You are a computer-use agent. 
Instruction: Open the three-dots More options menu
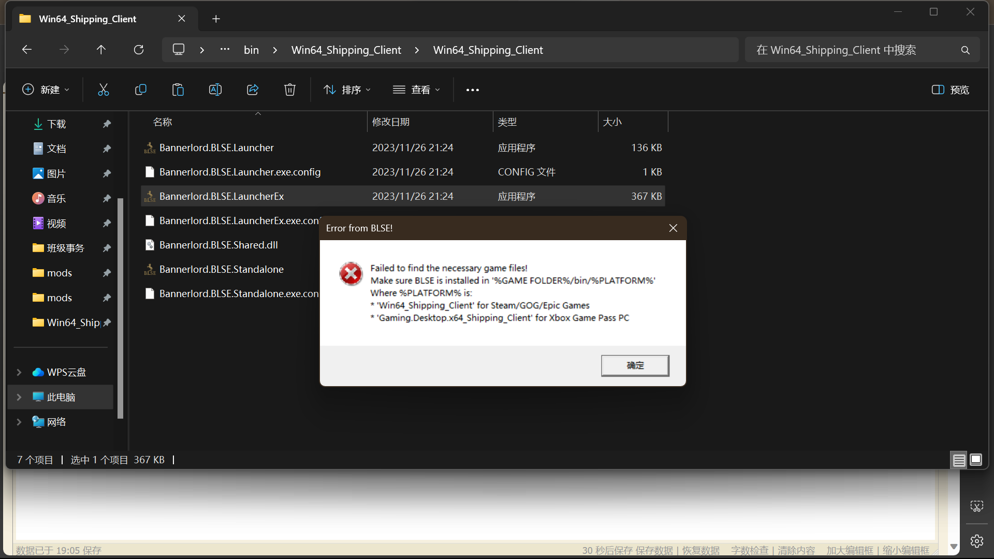click(x=472, y=90)
